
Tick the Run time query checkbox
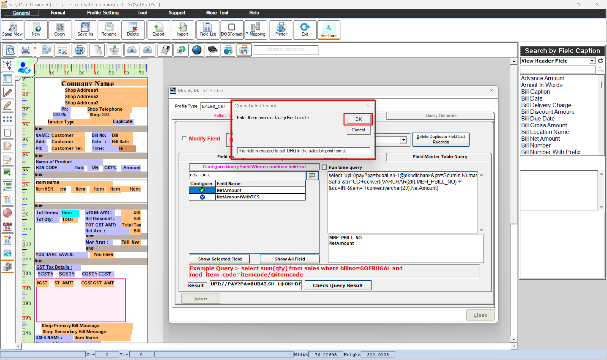pyautogui.click(x=324, y=167)
